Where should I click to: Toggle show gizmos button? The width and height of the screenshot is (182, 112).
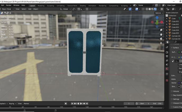tap(130, 9)
